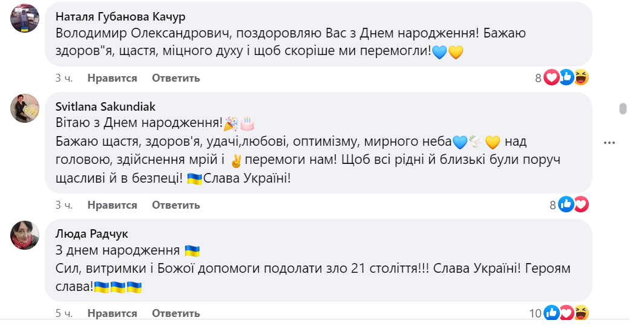Open Svitlana Sakundiak's profile picture
Image resolution: width=630 pixels, height=326 pixels.
click(25, 108)
